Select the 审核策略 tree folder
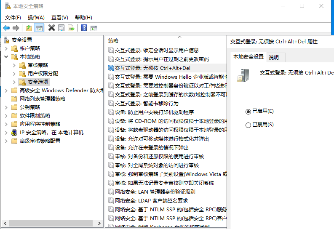Viewport: 334px width, 229px height. (38, 65)
